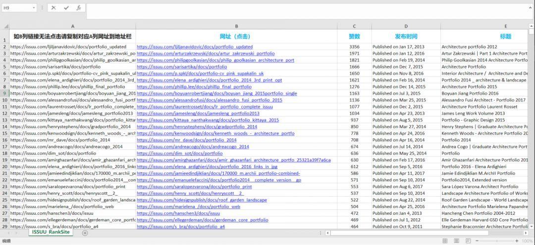Switch to Page Layout view icon

point(457,241)
